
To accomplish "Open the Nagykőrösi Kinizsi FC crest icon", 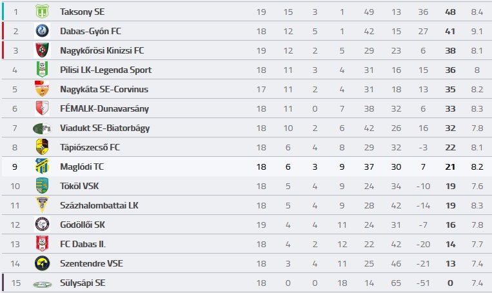I will [42, 50].
